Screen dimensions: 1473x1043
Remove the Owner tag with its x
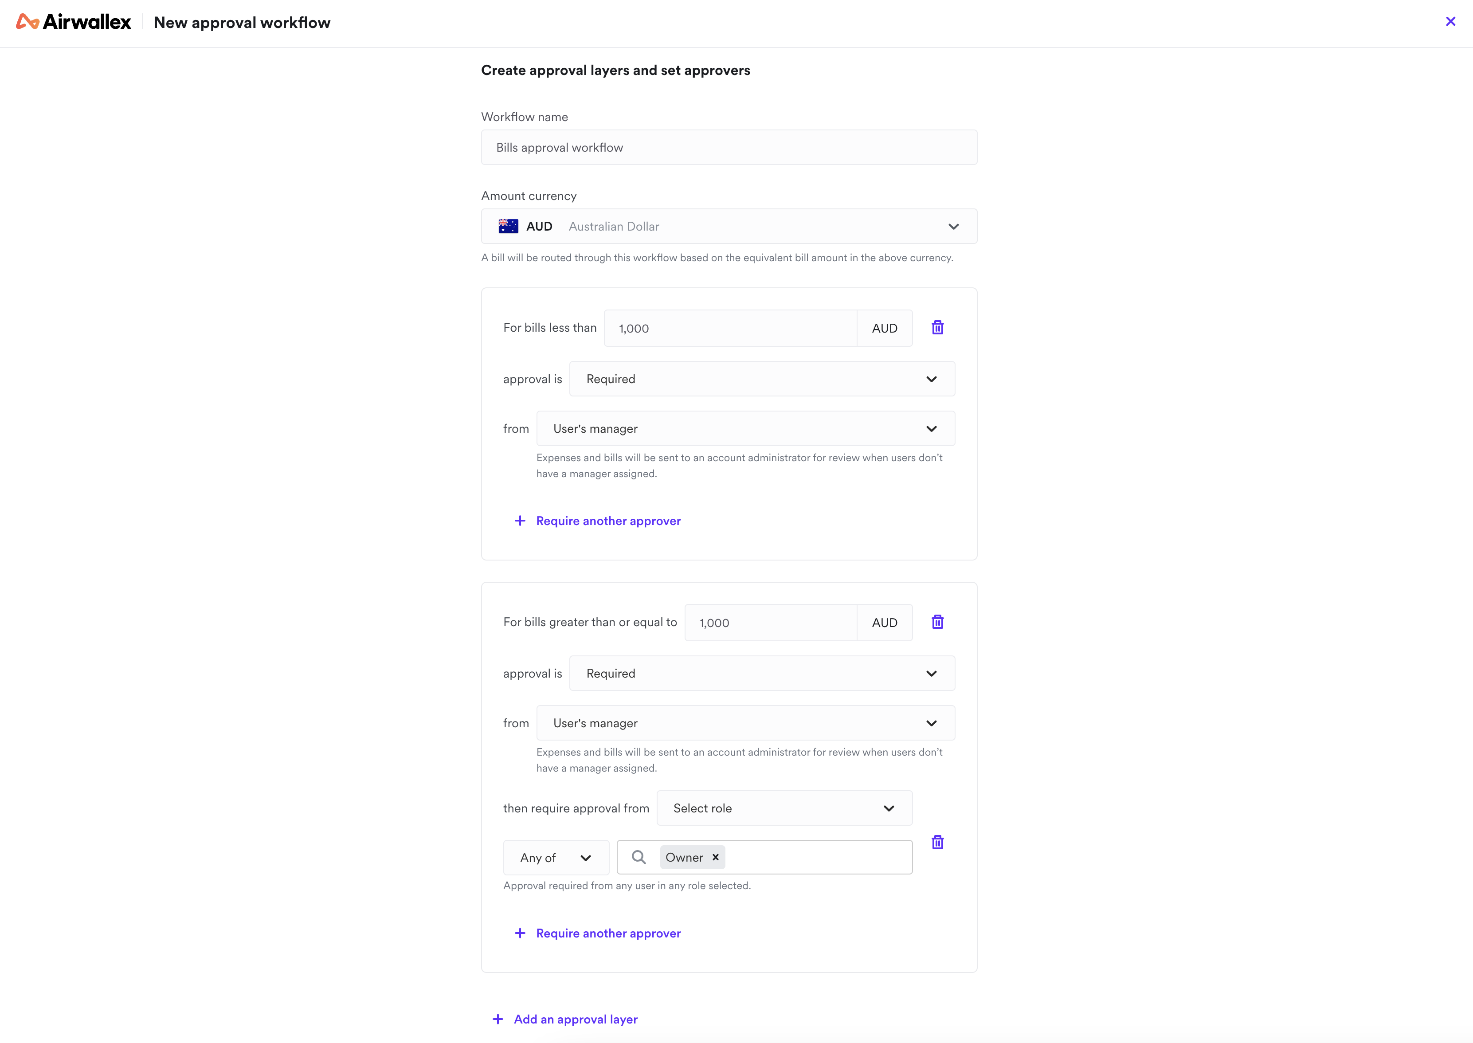715,857
